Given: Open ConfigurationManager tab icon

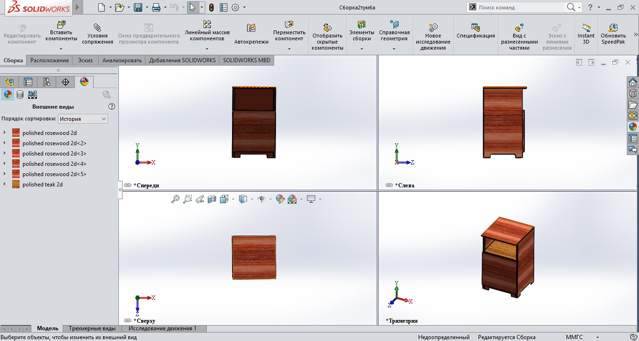Looking at the screenshot, I should click(47, 82).
